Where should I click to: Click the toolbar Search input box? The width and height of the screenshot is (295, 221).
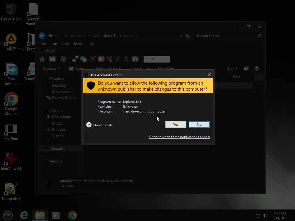point(156,59)
